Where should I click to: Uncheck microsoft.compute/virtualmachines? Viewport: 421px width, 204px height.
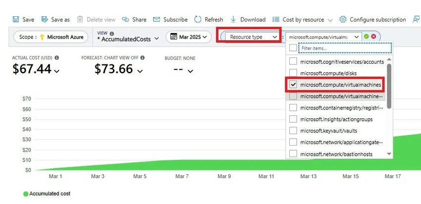click(293, 85)
